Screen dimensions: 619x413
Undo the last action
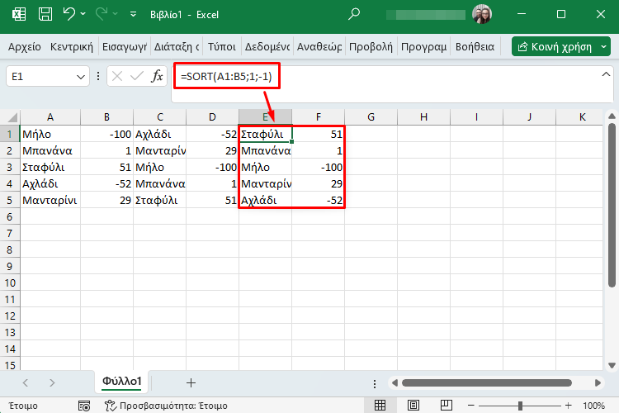point(69,14)
